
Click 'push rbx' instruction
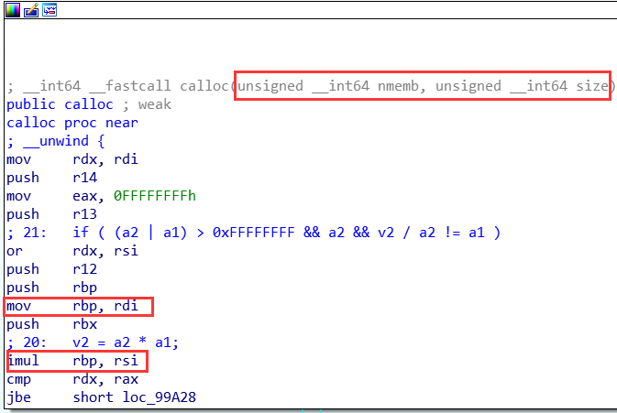pyautogui.click(x=52, y=324)
